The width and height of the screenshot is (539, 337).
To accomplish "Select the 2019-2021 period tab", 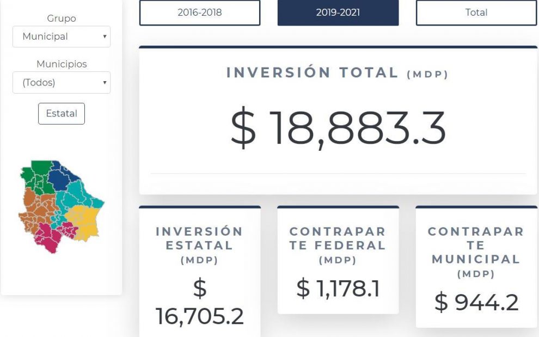I will click(338, 13).
